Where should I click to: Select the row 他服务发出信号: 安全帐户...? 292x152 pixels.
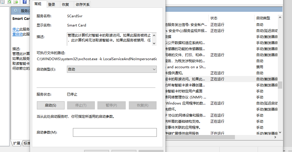point(222,24)
